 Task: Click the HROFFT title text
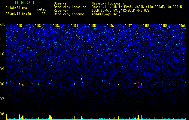coord(31,2)
